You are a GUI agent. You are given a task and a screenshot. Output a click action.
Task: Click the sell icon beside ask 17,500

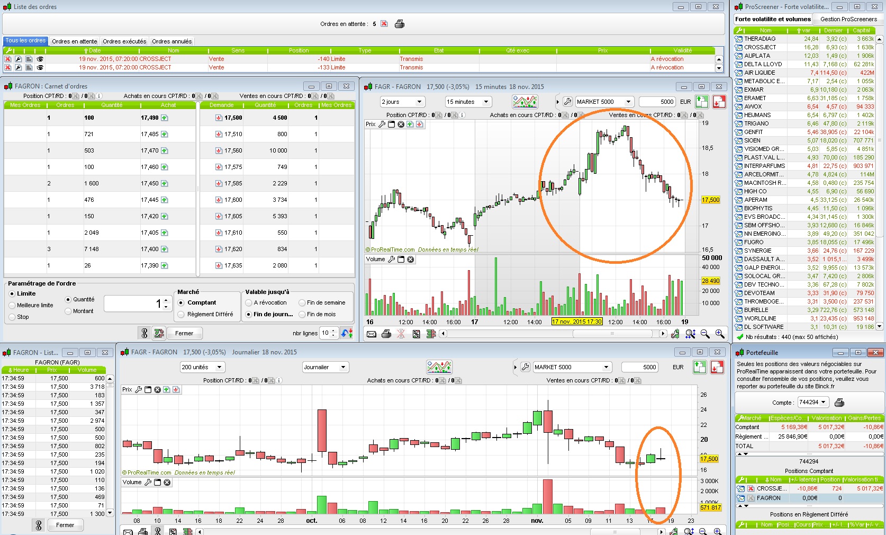(x=219, y=118)
